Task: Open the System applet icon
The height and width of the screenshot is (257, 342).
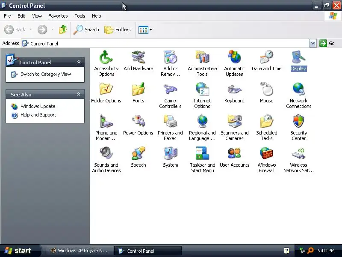Action: click(x=170, y=153)
